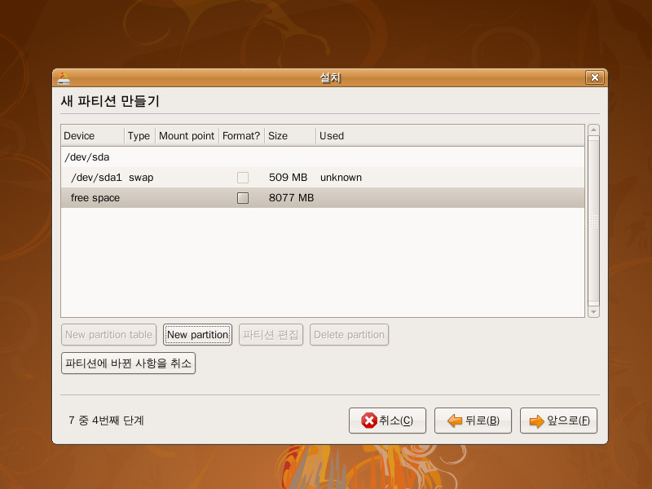Click the Format? column header
The height and width of the screenshot is (489, 652).
[x=241, y=136]
